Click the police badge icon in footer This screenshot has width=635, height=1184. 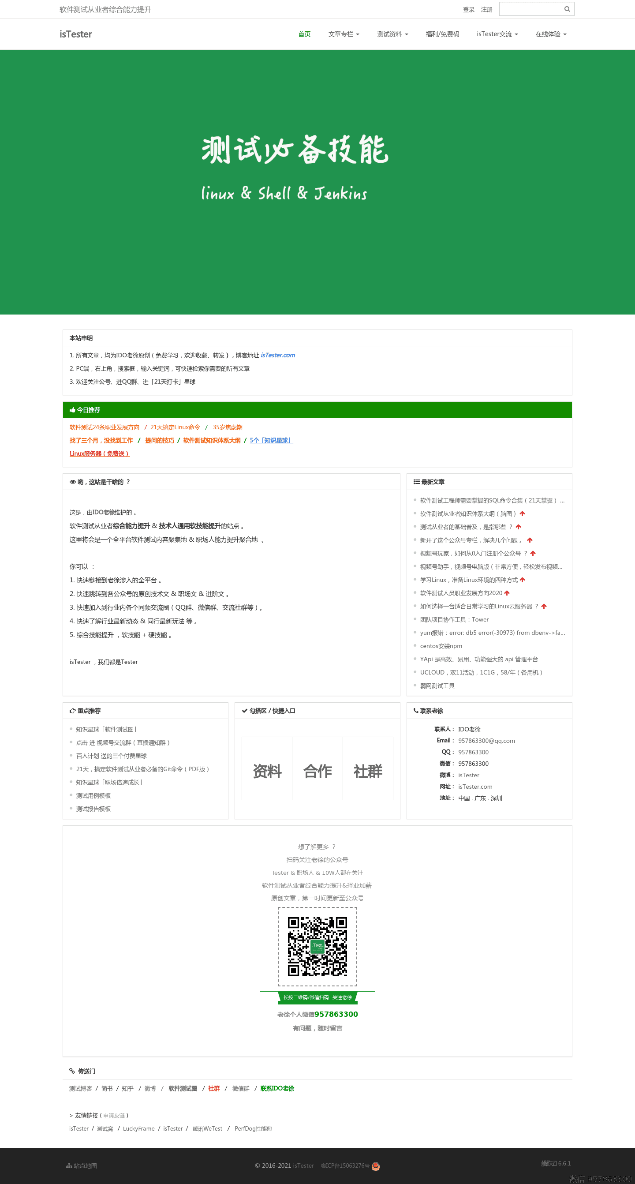click(375, 1165)
